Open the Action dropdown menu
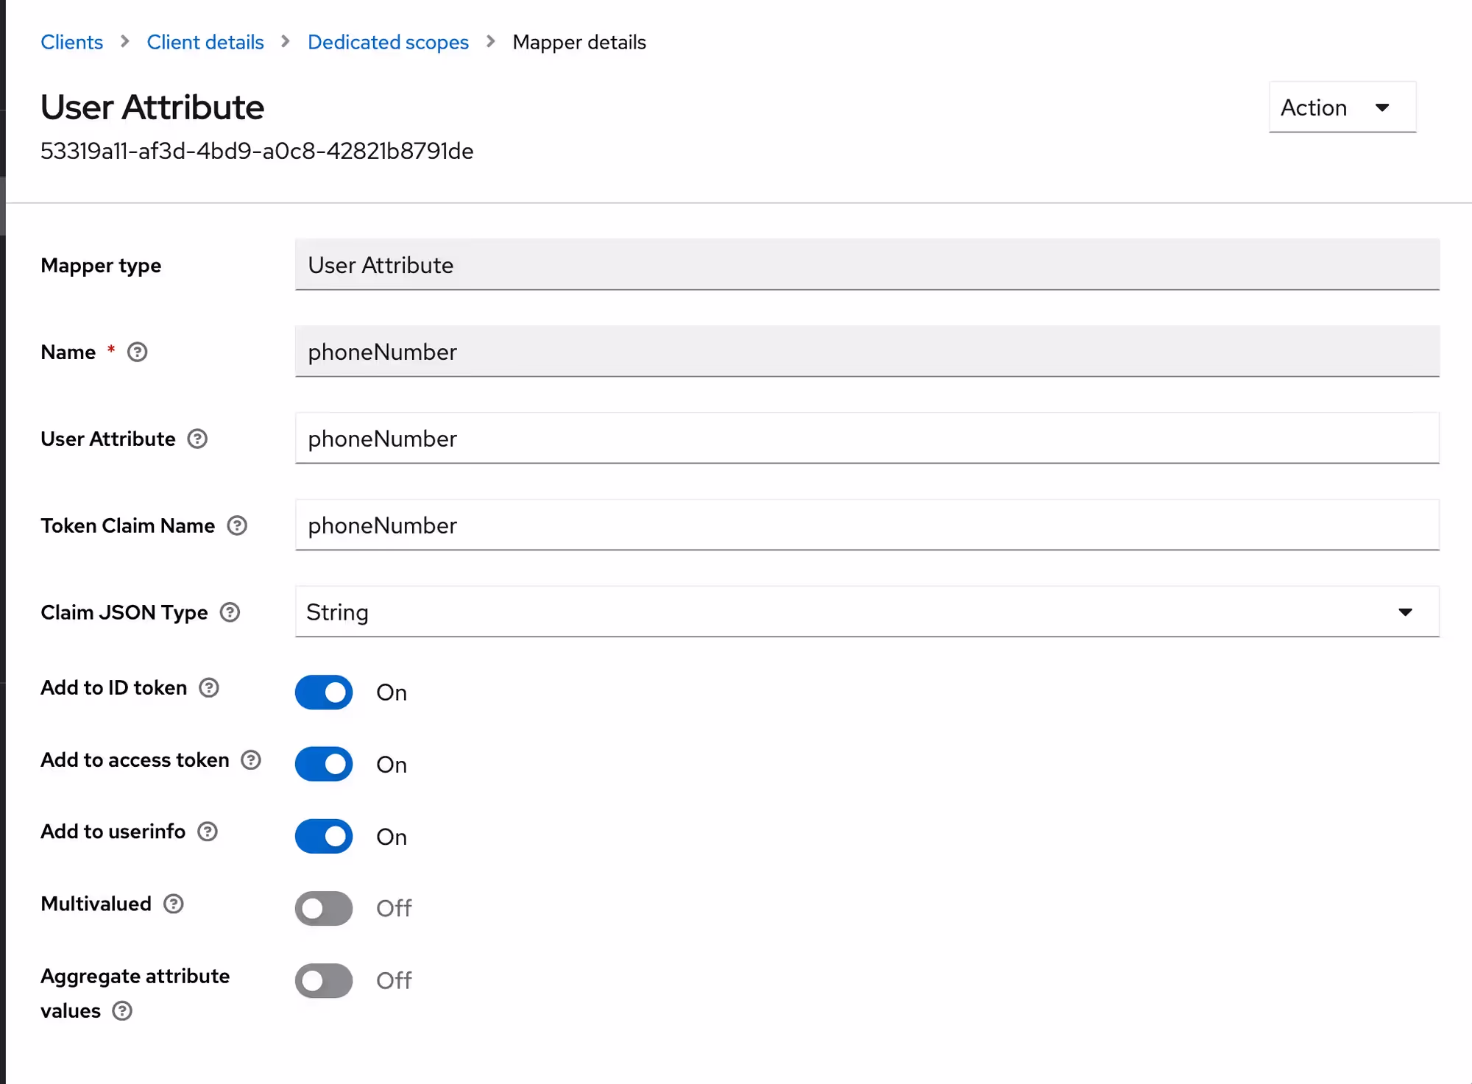1472x1084 pixels. click(x=1342, y=107)
